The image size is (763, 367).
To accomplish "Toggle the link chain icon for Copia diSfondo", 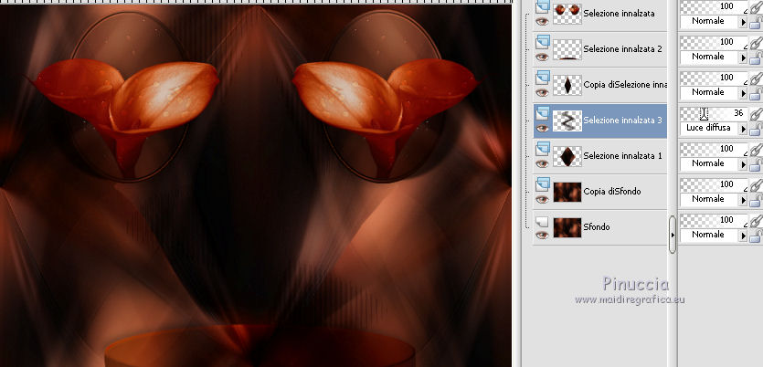I will click(756, 185).
